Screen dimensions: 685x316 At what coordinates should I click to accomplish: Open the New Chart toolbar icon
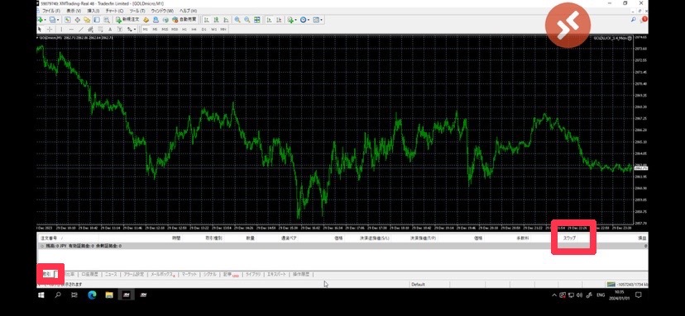(x=40, y=20)
